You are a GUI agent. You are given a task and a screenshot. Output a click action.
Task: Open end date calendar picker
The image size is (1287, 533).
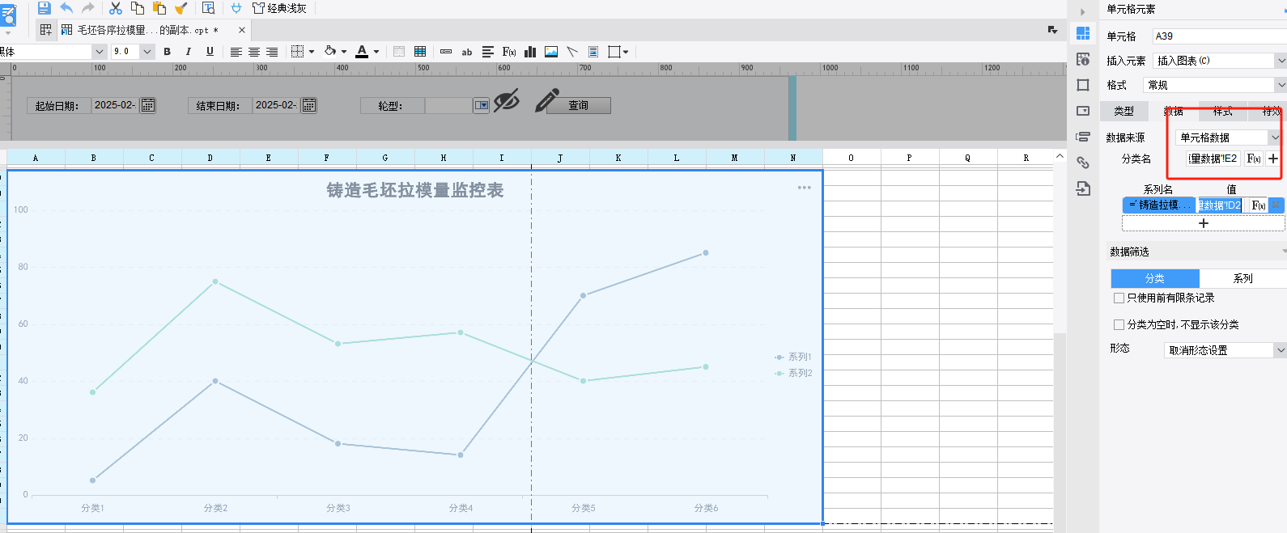309,105
